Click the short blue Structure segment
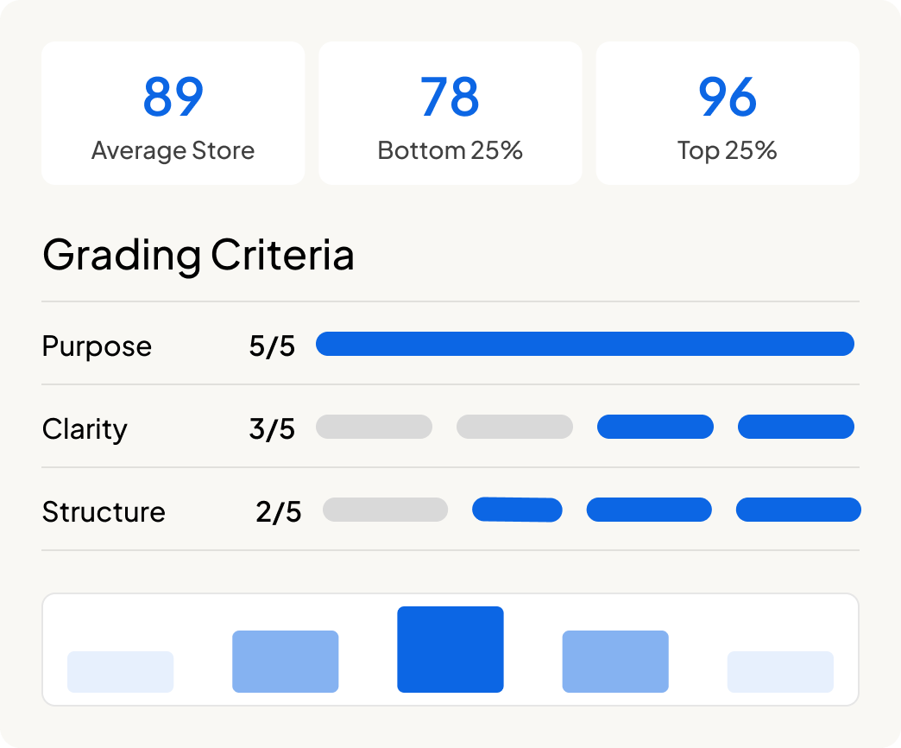The image size is (901, 748). coord(517,510)
